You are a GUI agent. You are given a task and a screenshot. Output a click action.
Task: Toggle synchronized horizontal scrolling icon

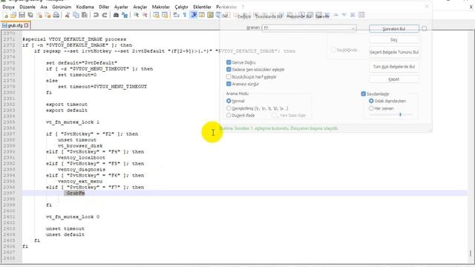pos(165,15)
